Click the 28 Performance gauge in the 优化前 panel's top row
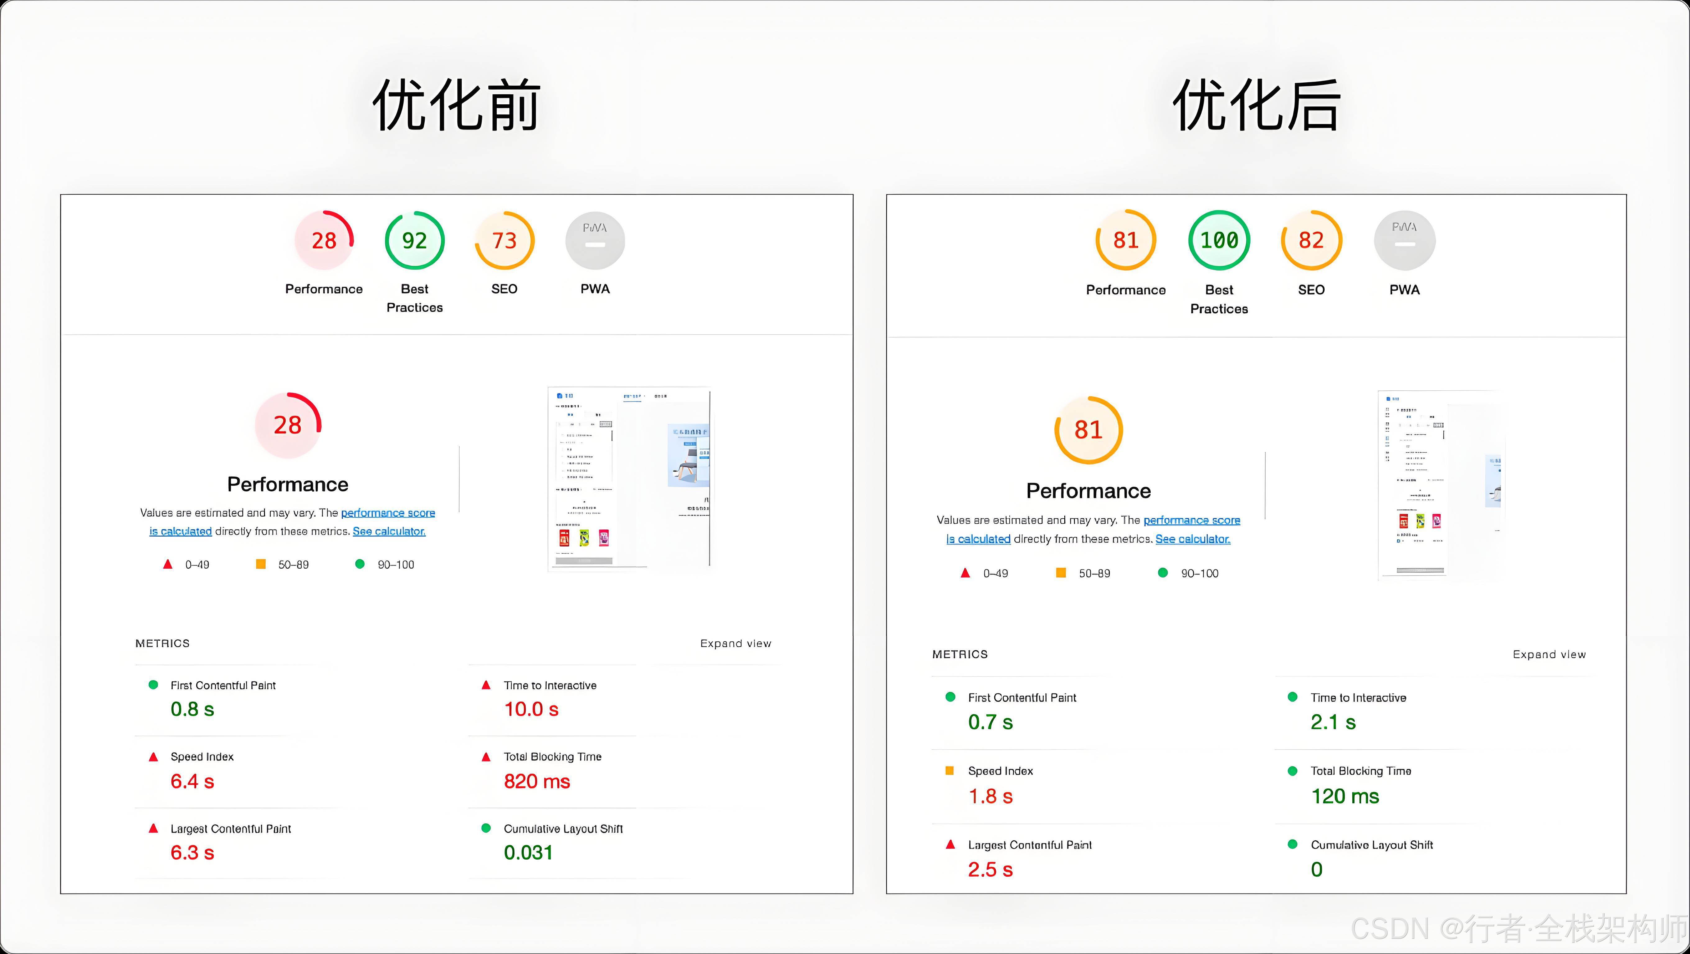The height and width of the screenshot is (954, 1690). (x=324, y=240)
